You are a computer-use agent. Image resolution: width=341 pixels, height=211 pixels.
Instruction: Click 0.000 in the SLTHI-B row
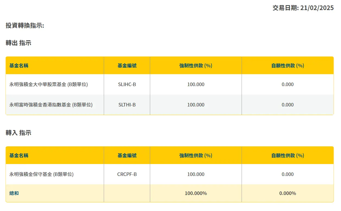288,105
